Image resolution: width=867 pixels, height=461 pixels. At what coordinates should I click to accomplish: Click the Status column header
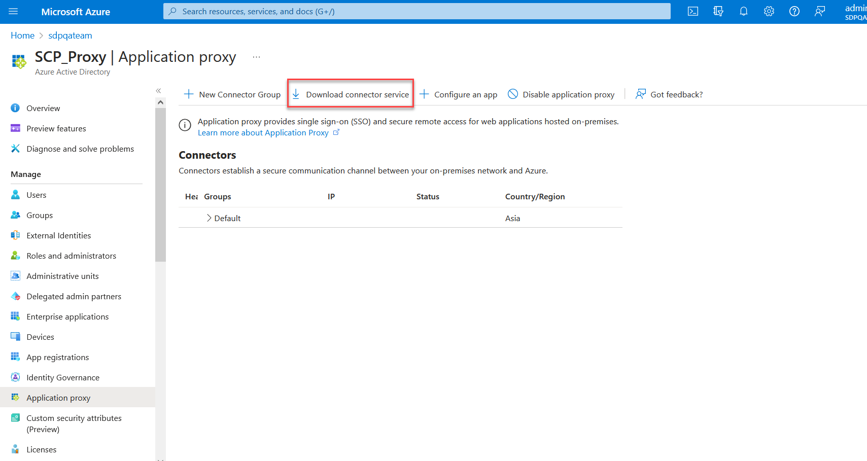(x=428, y=197)
